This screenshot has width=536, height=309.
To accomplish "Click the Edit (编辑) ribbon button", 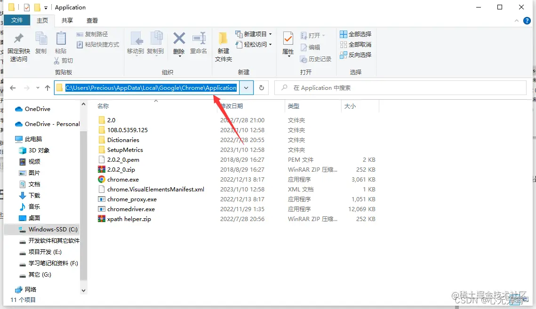I will pos(310,47).
